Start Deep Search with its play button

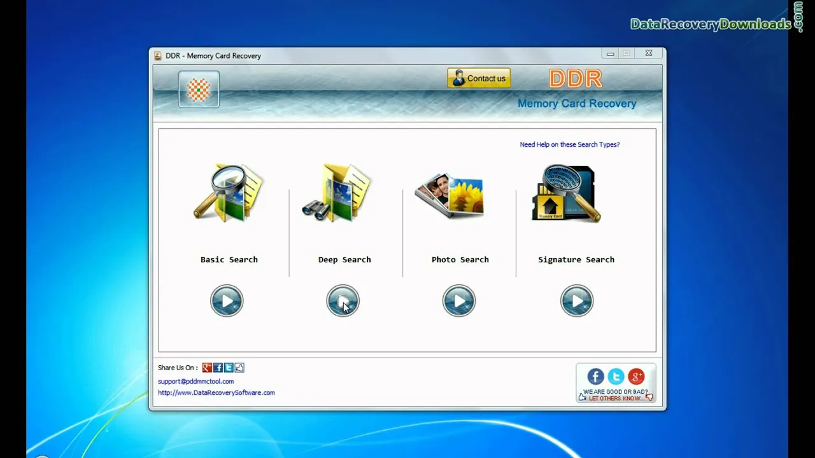pyautogui.click(x=343, y=301)
